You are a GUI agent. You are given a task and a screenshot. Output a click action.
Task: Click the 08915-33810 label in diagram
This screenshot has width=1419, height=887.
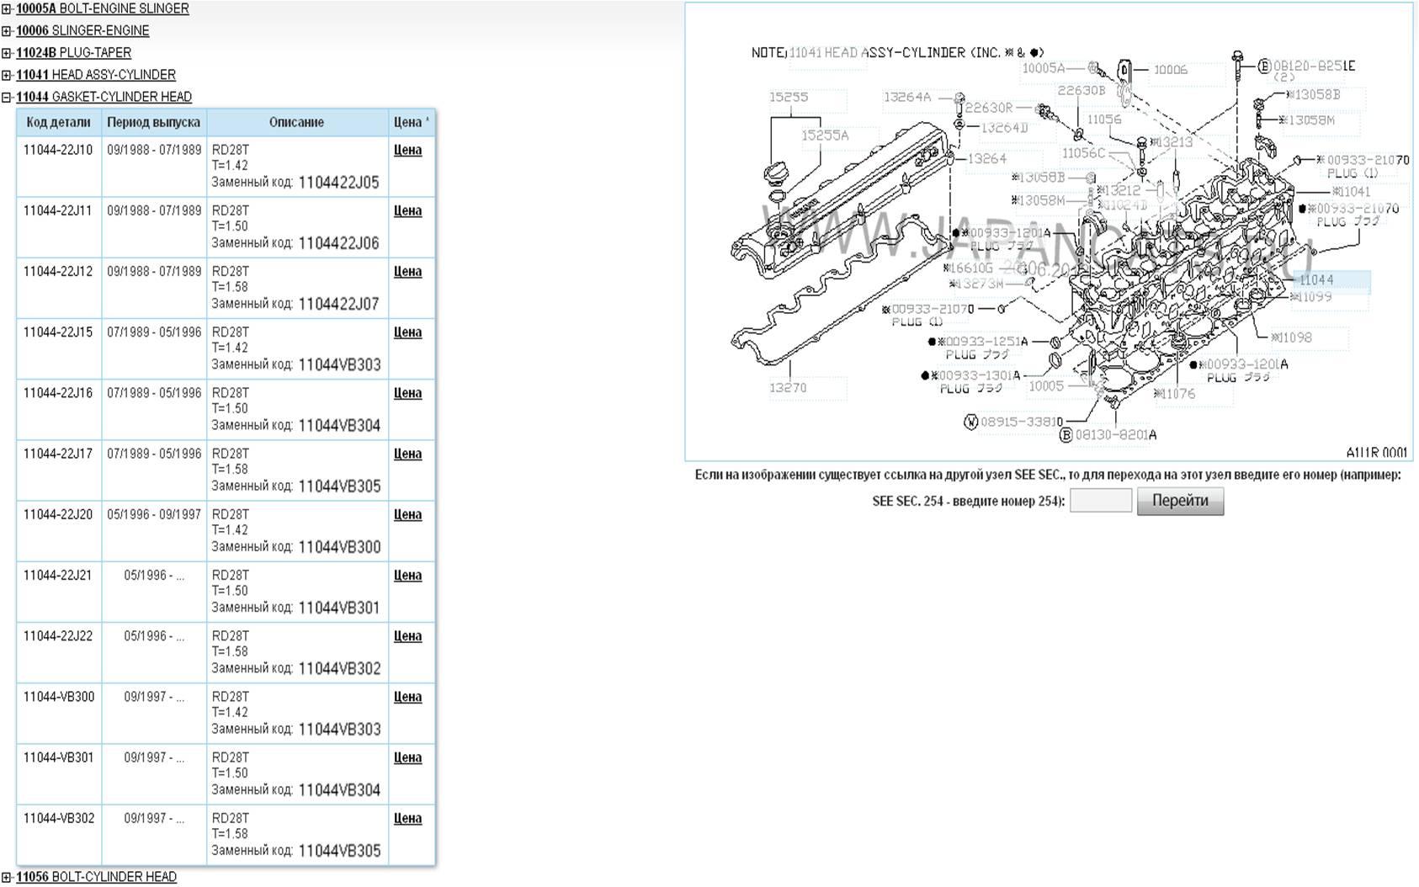(x=1022, y=422)
